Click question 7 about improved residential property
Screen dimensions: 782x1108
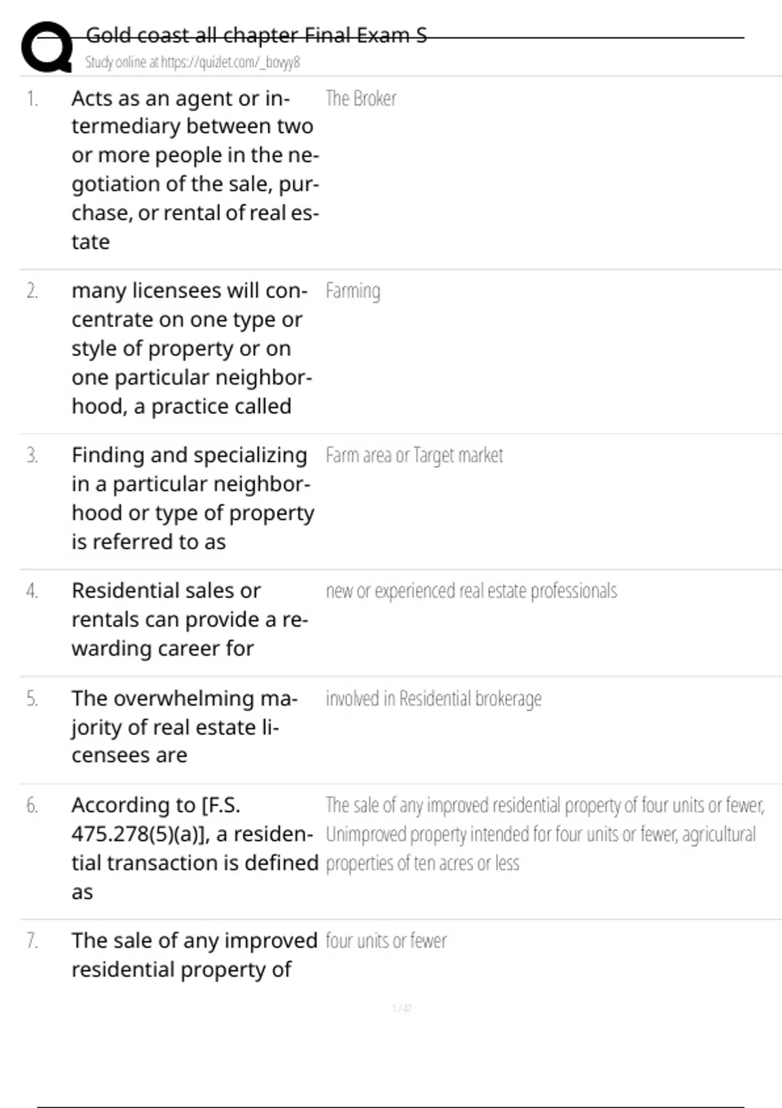click(x=194, y=955)
